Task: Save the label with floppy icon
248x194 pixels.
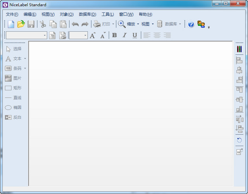Action: coord(31,24)
